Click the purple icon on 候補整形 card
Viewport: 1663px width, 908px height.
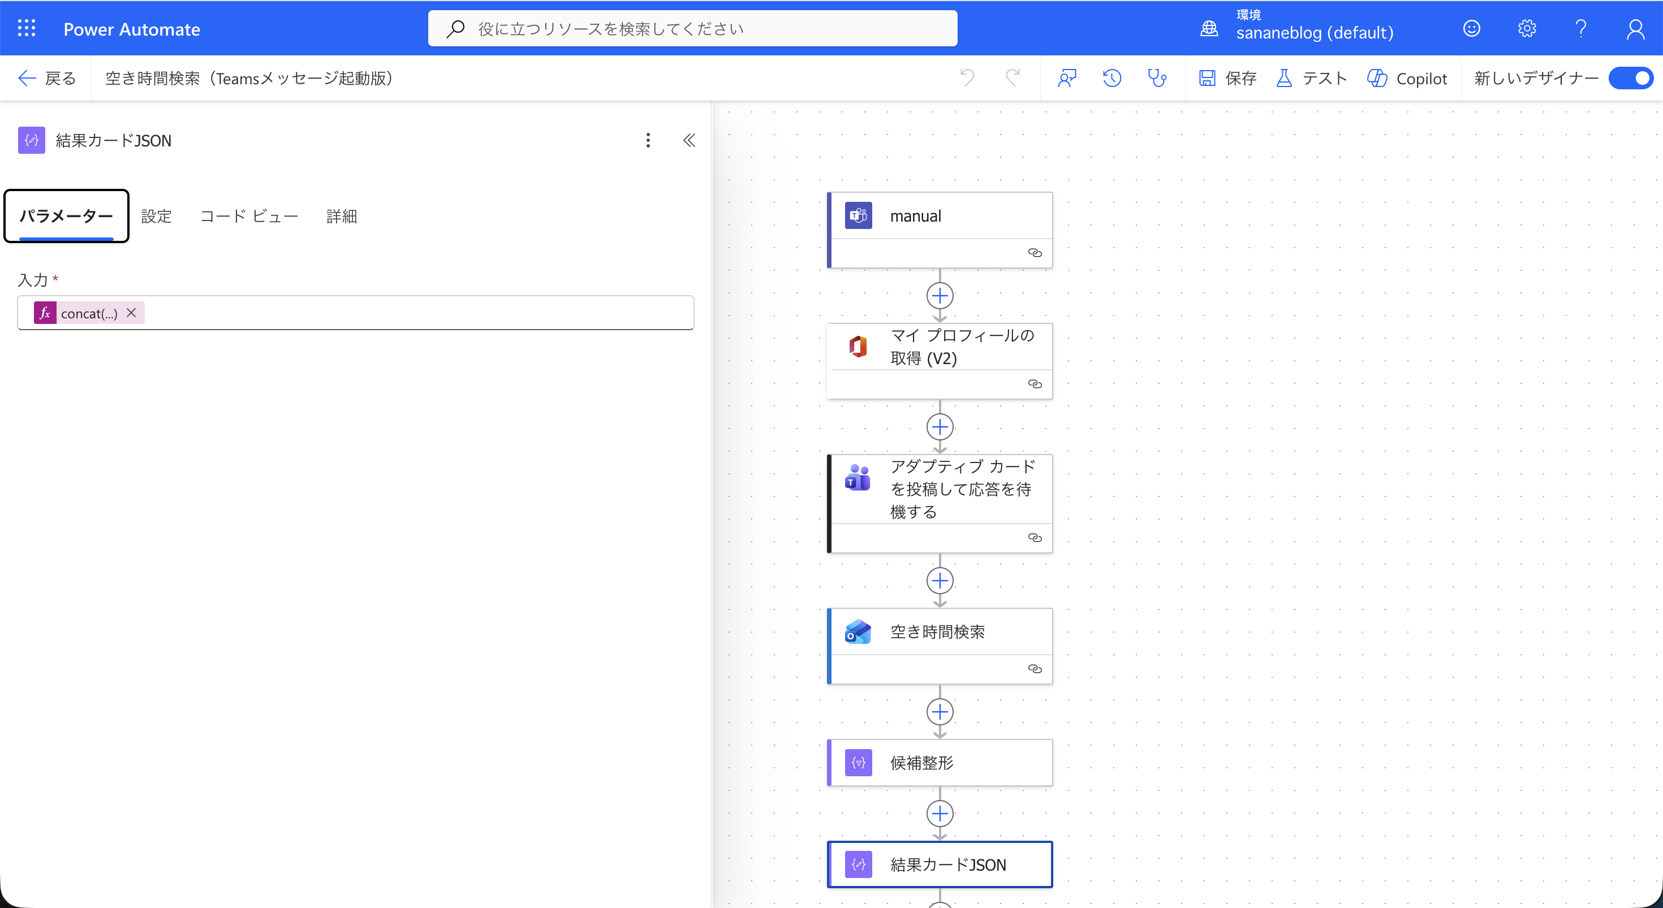click(x=859, y=763)
